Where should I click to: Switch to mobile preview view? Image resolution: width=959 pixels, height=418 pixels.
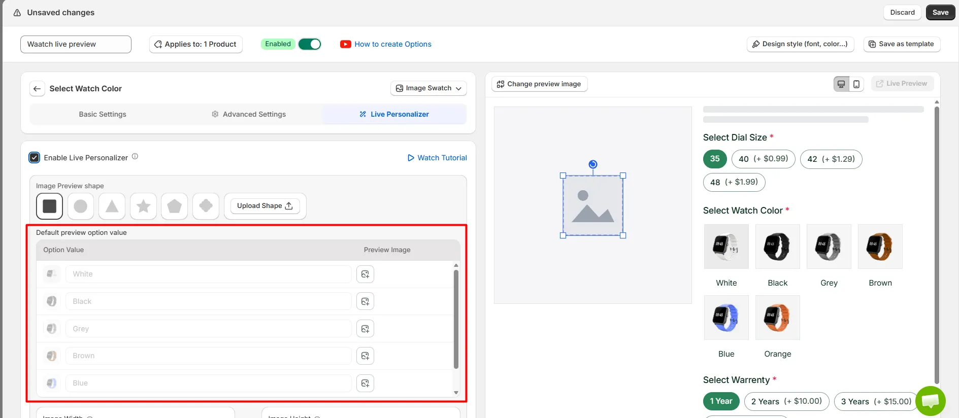click(856, 84)
